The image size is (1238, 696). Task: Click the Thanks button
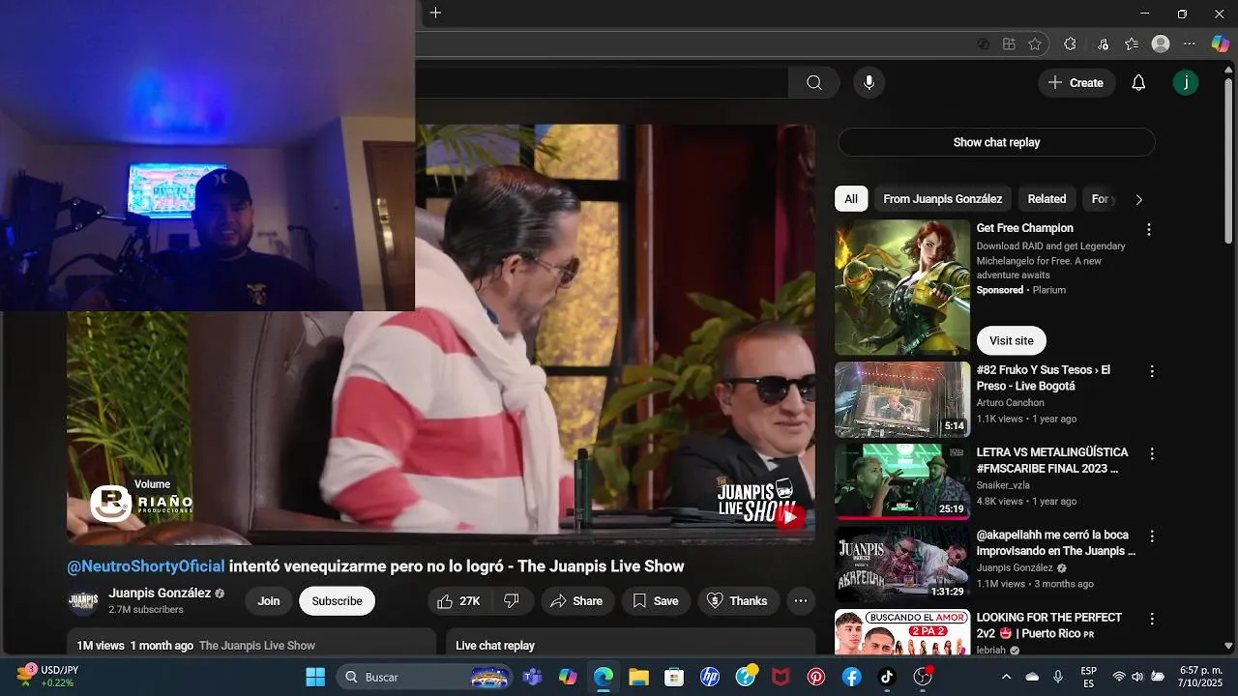[737, 601]
